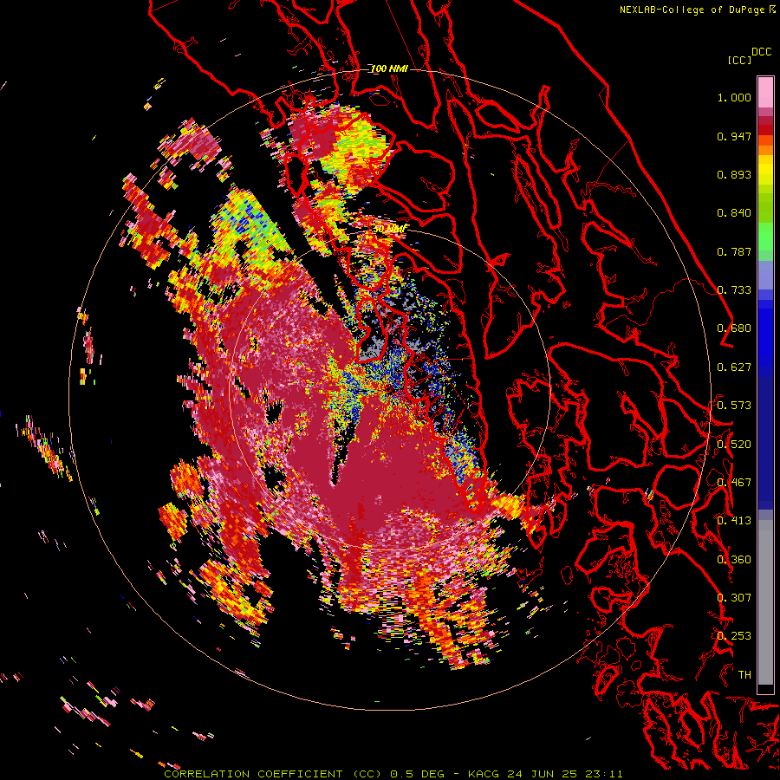Click the DCC label above the color scale
Screen dimensions: 780x780
pos(761,52)
